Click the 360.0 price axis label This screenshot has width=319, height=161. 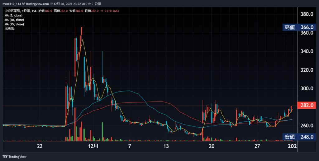307,33
